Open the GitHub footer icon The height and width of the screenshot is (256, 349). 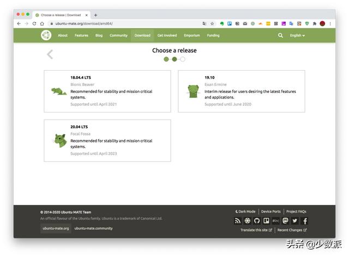(257, 221)
